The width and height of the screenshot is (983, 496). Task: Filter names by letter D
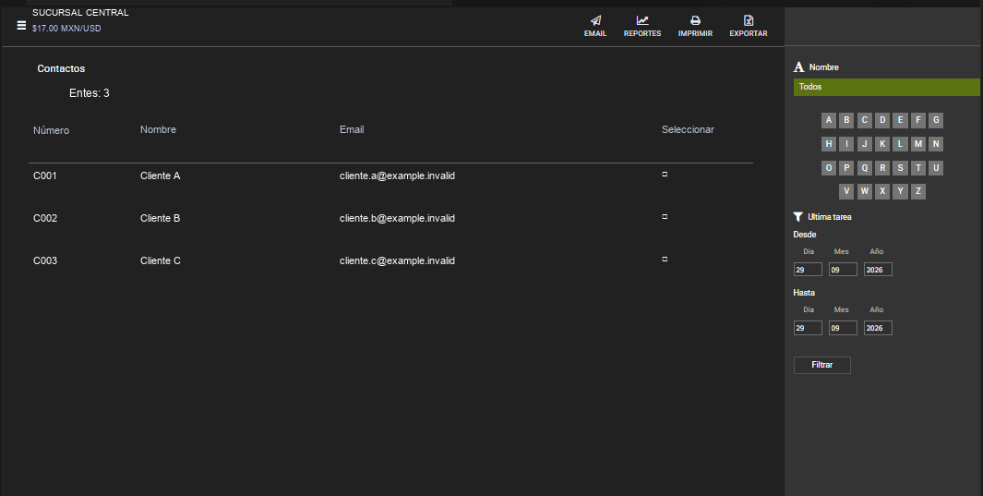(882, 120)
